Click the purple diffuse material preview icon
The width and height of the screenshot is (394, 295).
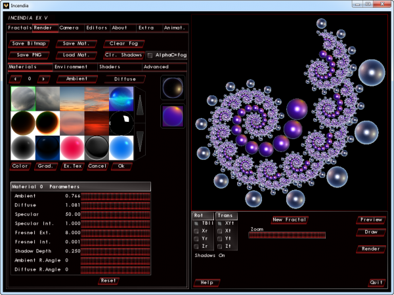173,116
